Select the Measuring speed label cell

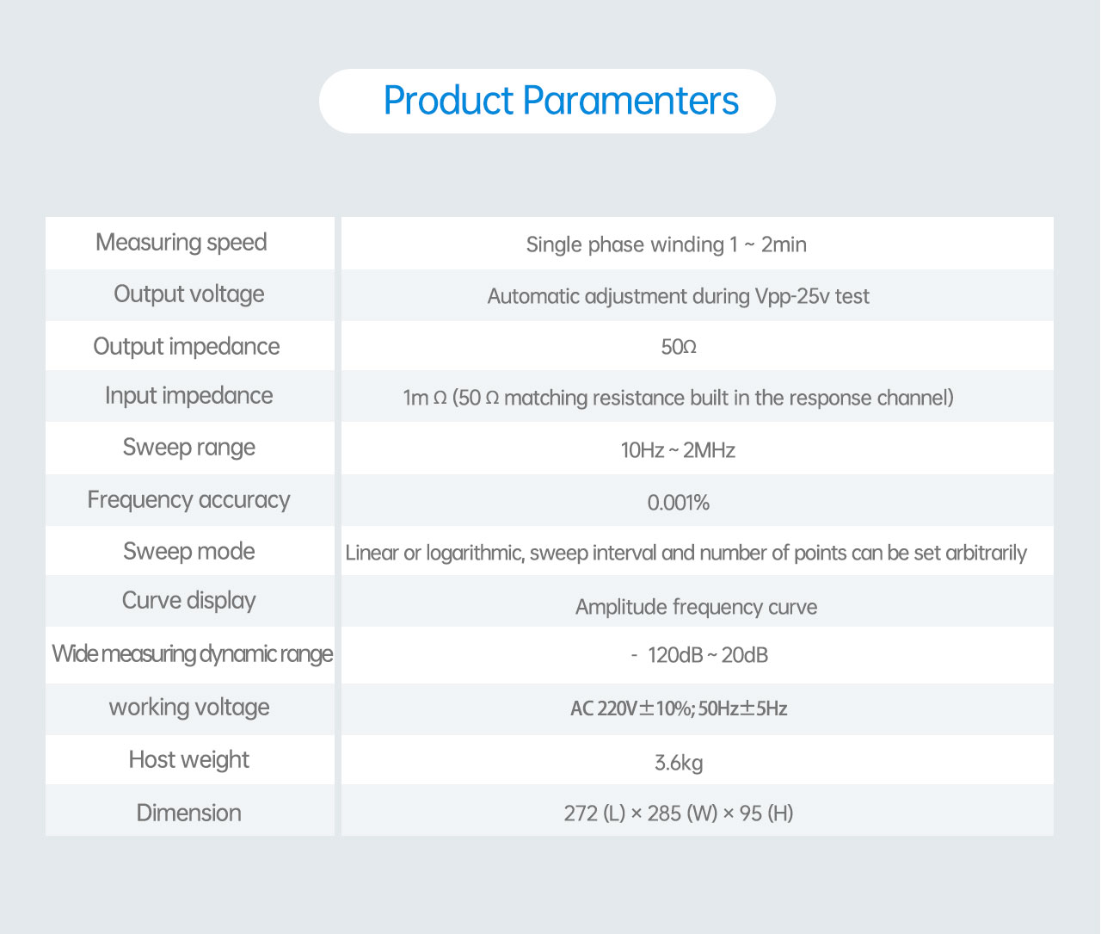coord(181,243)
